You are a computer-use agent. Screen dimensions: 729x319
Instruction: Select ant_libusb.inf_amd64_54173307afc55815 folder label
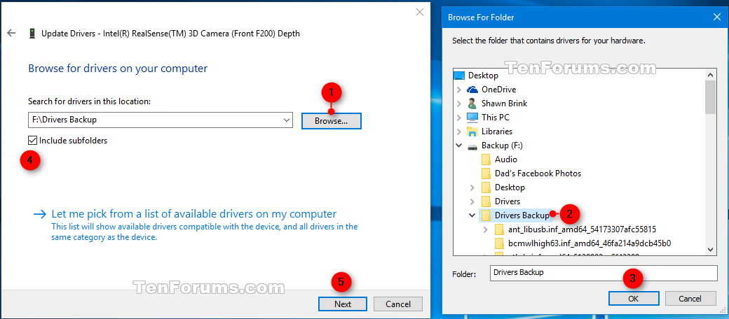tap(582, 229)
